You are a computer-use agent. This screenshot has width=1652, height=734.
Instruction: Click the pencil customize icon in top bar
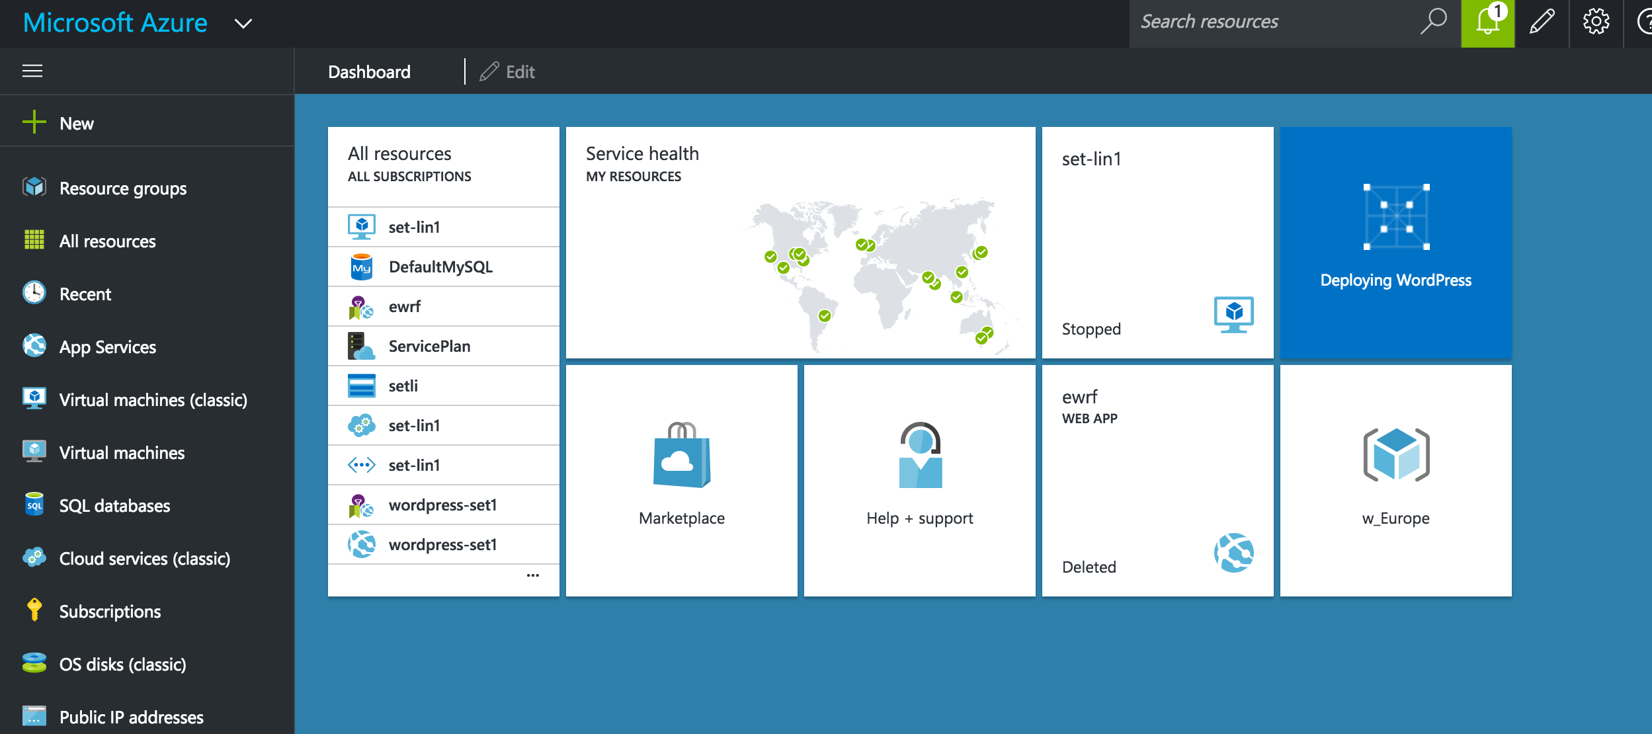pos(1542,23)
